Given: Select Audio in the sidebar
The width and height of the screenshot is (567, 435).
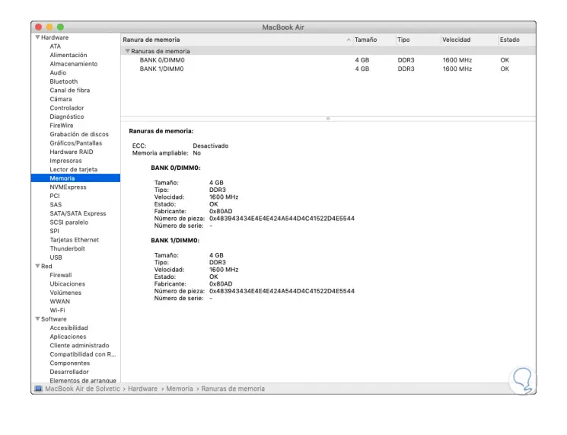Looking at the screenshot, I should 58,72.
